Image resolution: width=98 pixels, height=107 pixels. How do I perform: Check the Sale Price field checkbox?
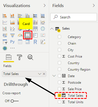tap(59, 89)
